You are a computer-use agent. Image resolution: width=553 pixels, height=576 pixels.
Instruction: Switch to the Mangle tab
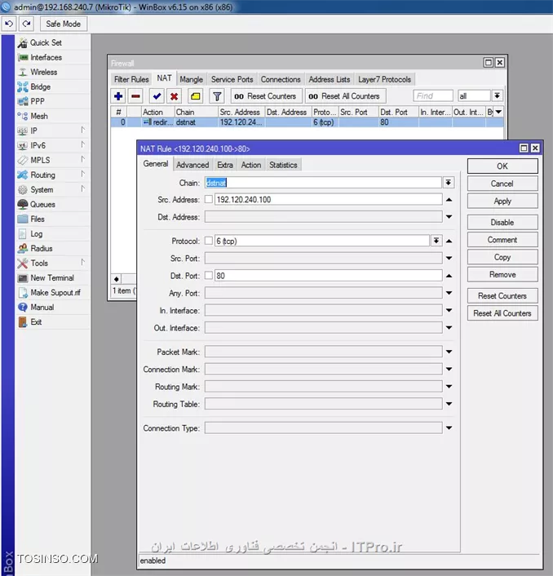click(x=192, y=79)
